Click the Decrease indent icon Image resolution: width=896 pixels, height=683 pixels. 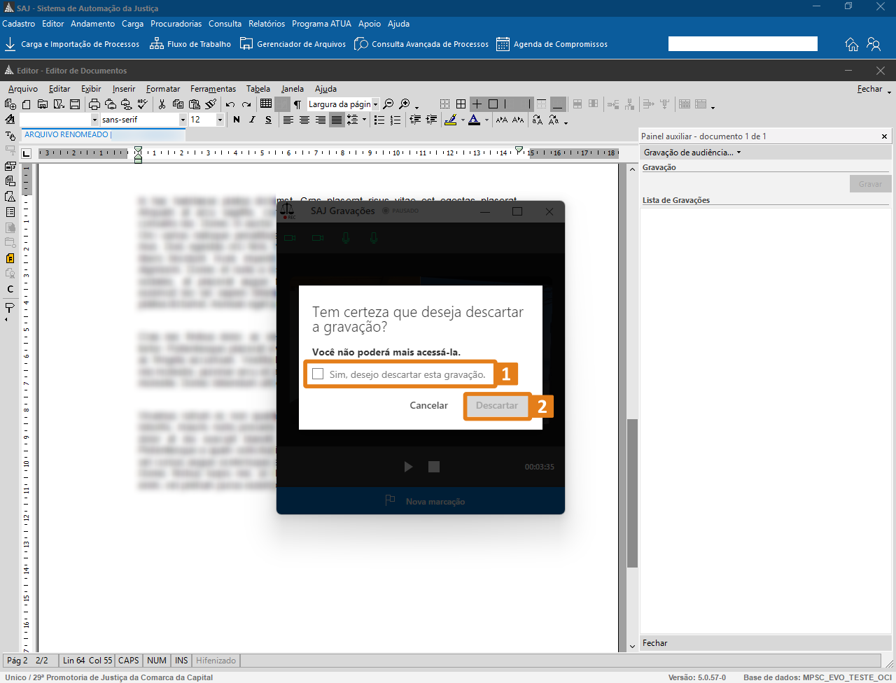pyautogui.click(x=415, y=120)
